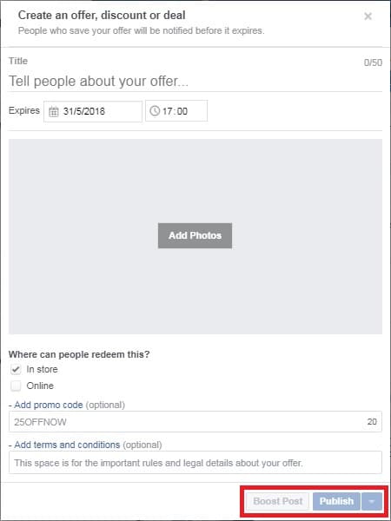Focus the Title field to describe your offer

(x=195, y=81)
